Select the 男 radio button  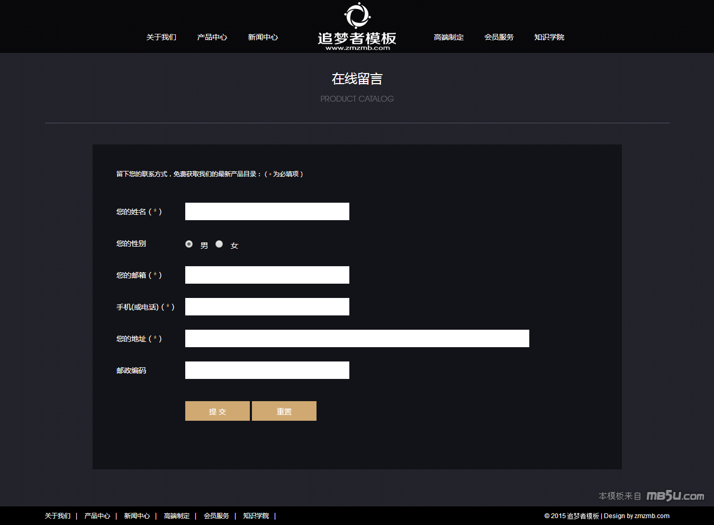(x=189, y=244)
